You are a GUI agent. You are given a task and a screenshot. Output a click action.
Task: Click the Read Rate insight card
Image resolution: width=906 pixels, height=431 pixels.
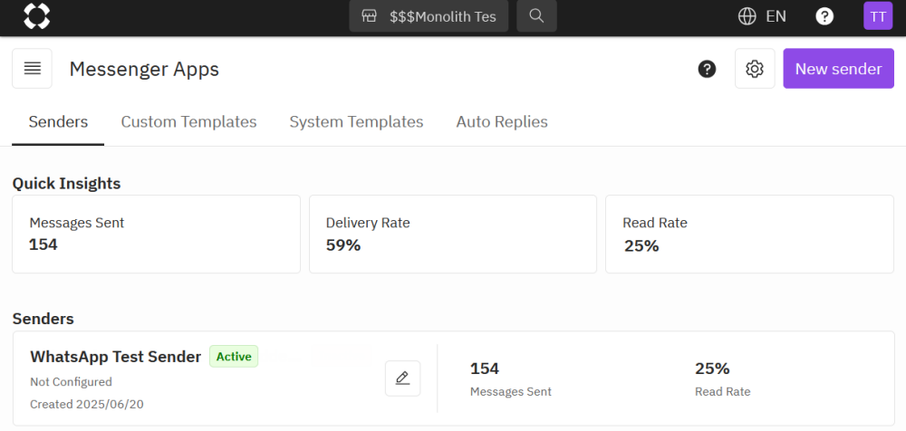click(x=749, y=234)
